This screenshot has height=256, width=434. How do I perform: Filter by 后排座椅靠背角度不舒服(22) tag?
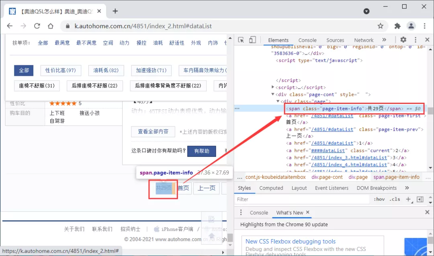(x=168, y=86)
